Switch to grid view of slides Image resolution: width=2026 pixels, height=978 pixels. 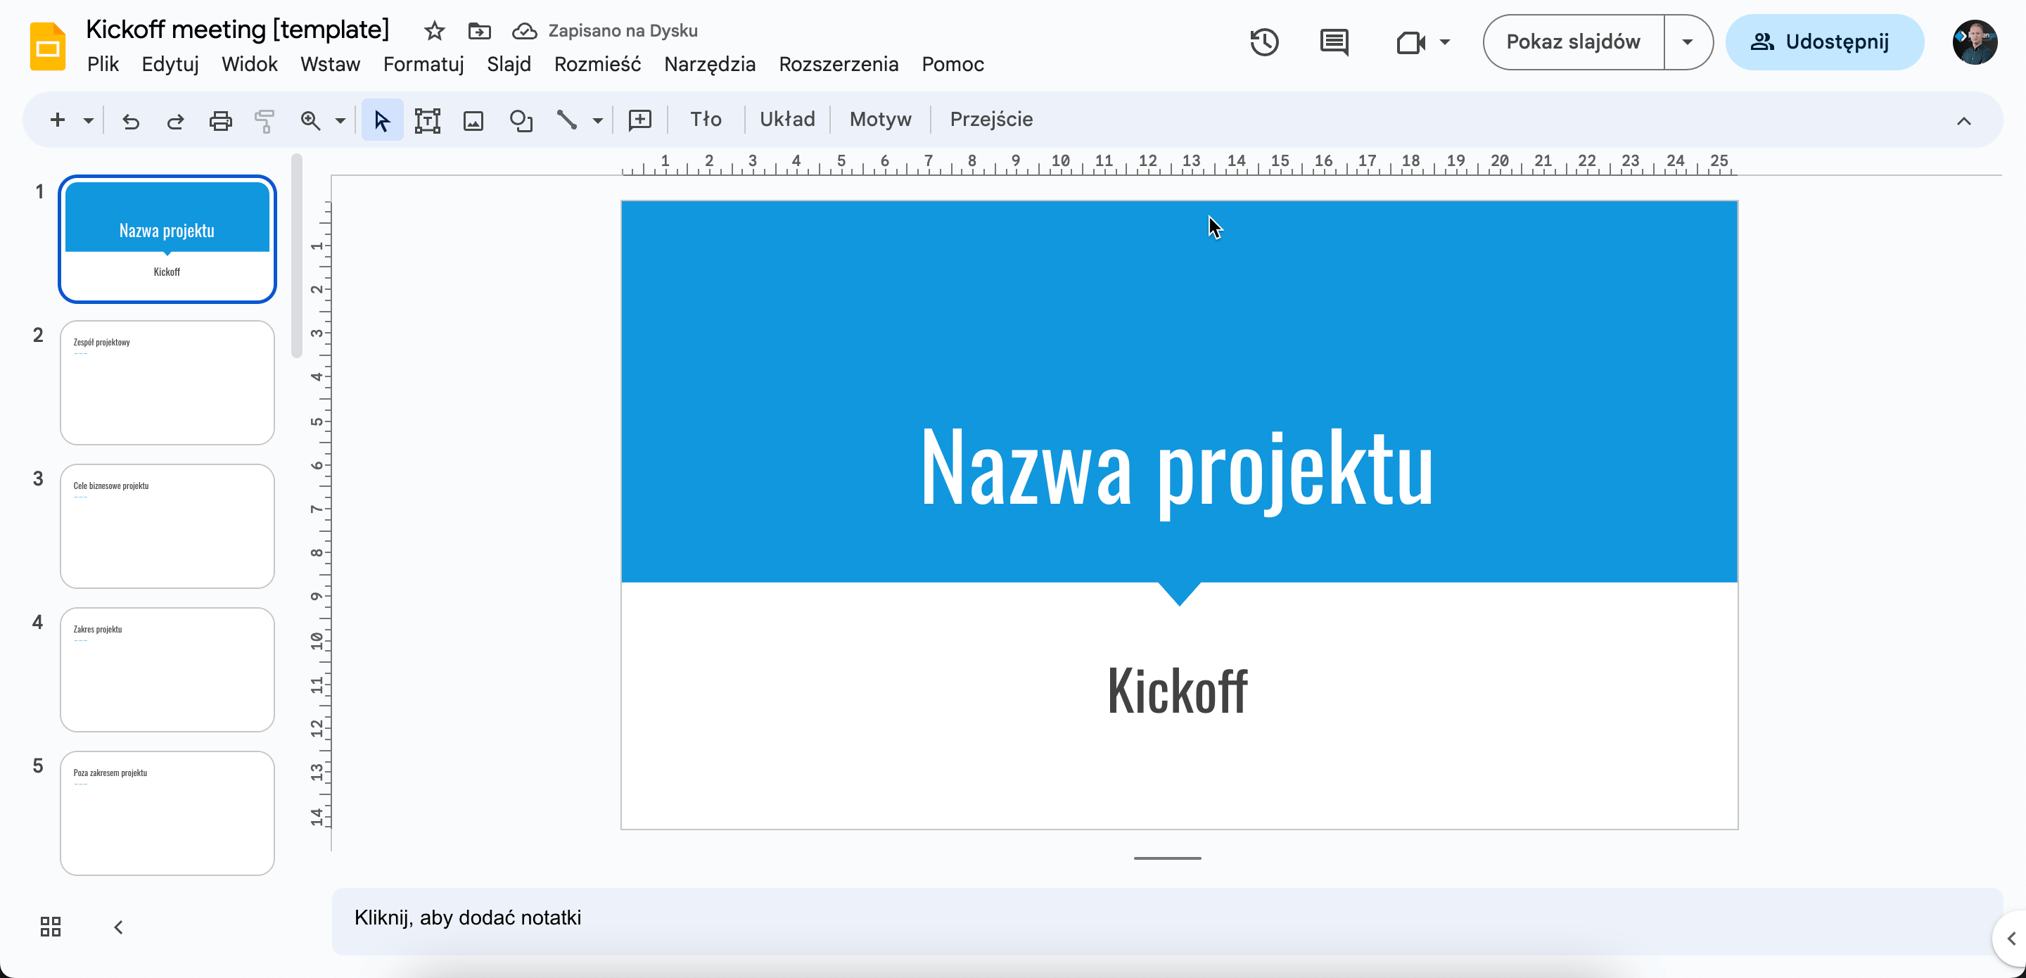coord(51,927)
